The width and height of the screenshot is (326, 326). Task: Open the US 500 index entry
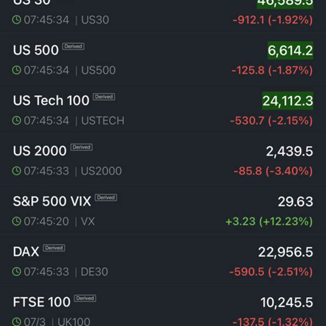tap(36, 50)
